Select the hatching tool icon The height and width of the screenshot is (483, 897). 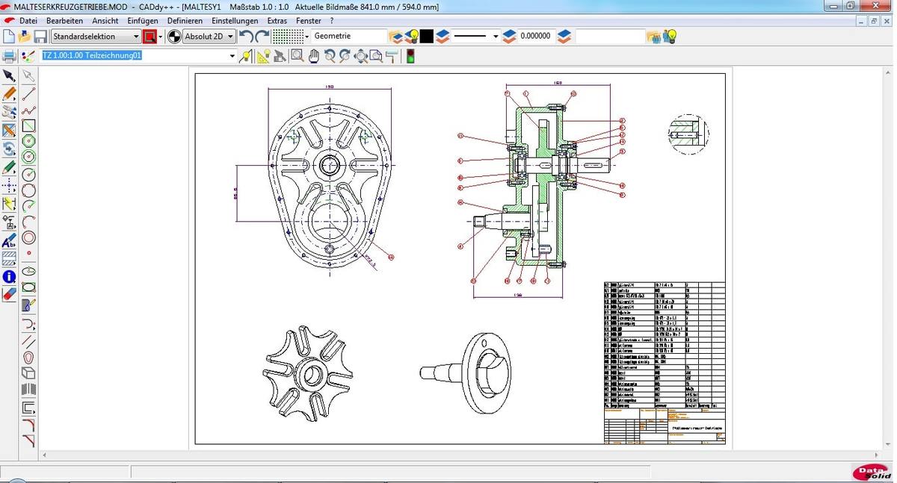coord(9,258)
